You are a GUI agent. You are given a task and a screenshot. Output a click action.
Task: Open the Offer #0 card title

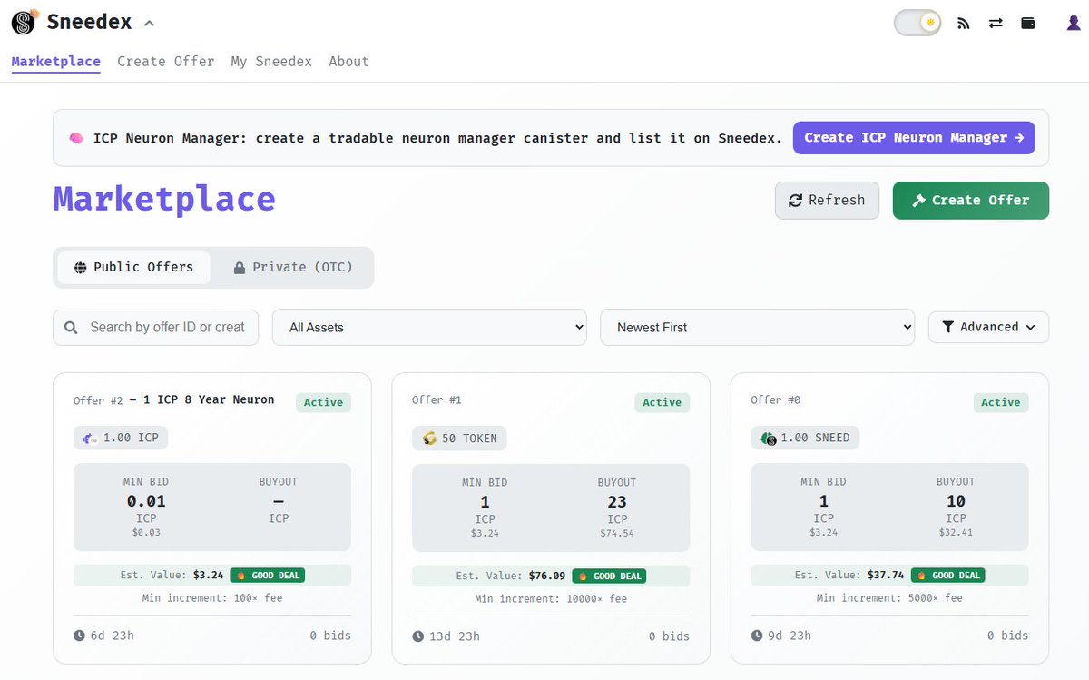click(775, 399)
